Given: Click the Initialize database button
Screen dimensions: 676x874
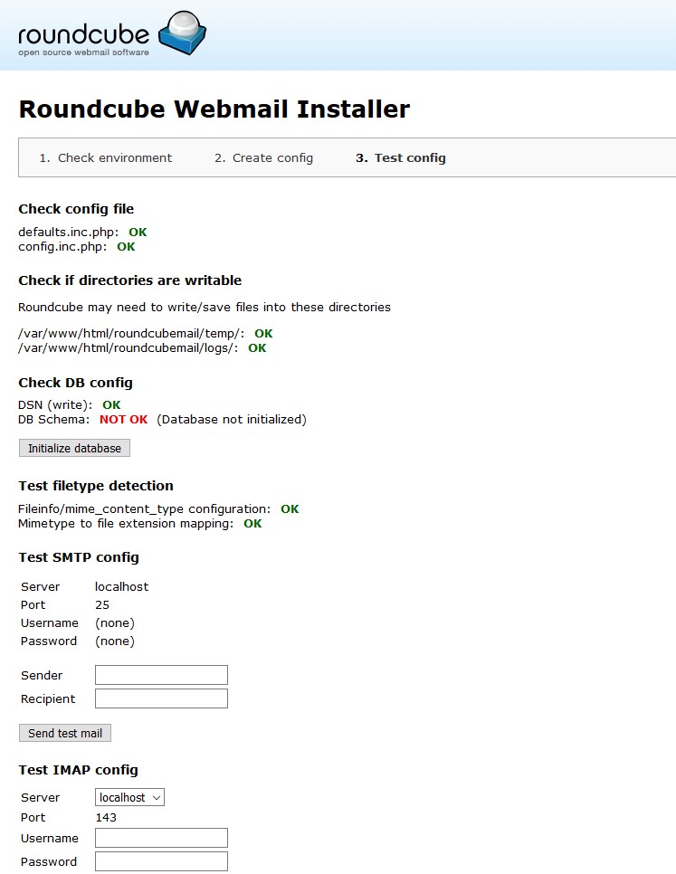Looking at the screenshot, I should tap(75, 448).
